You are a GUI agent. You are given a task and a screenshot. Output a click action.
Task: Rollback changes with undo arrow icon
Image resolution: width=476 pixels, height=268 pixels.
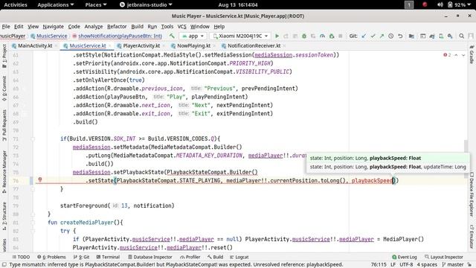(x=400, y=36)
